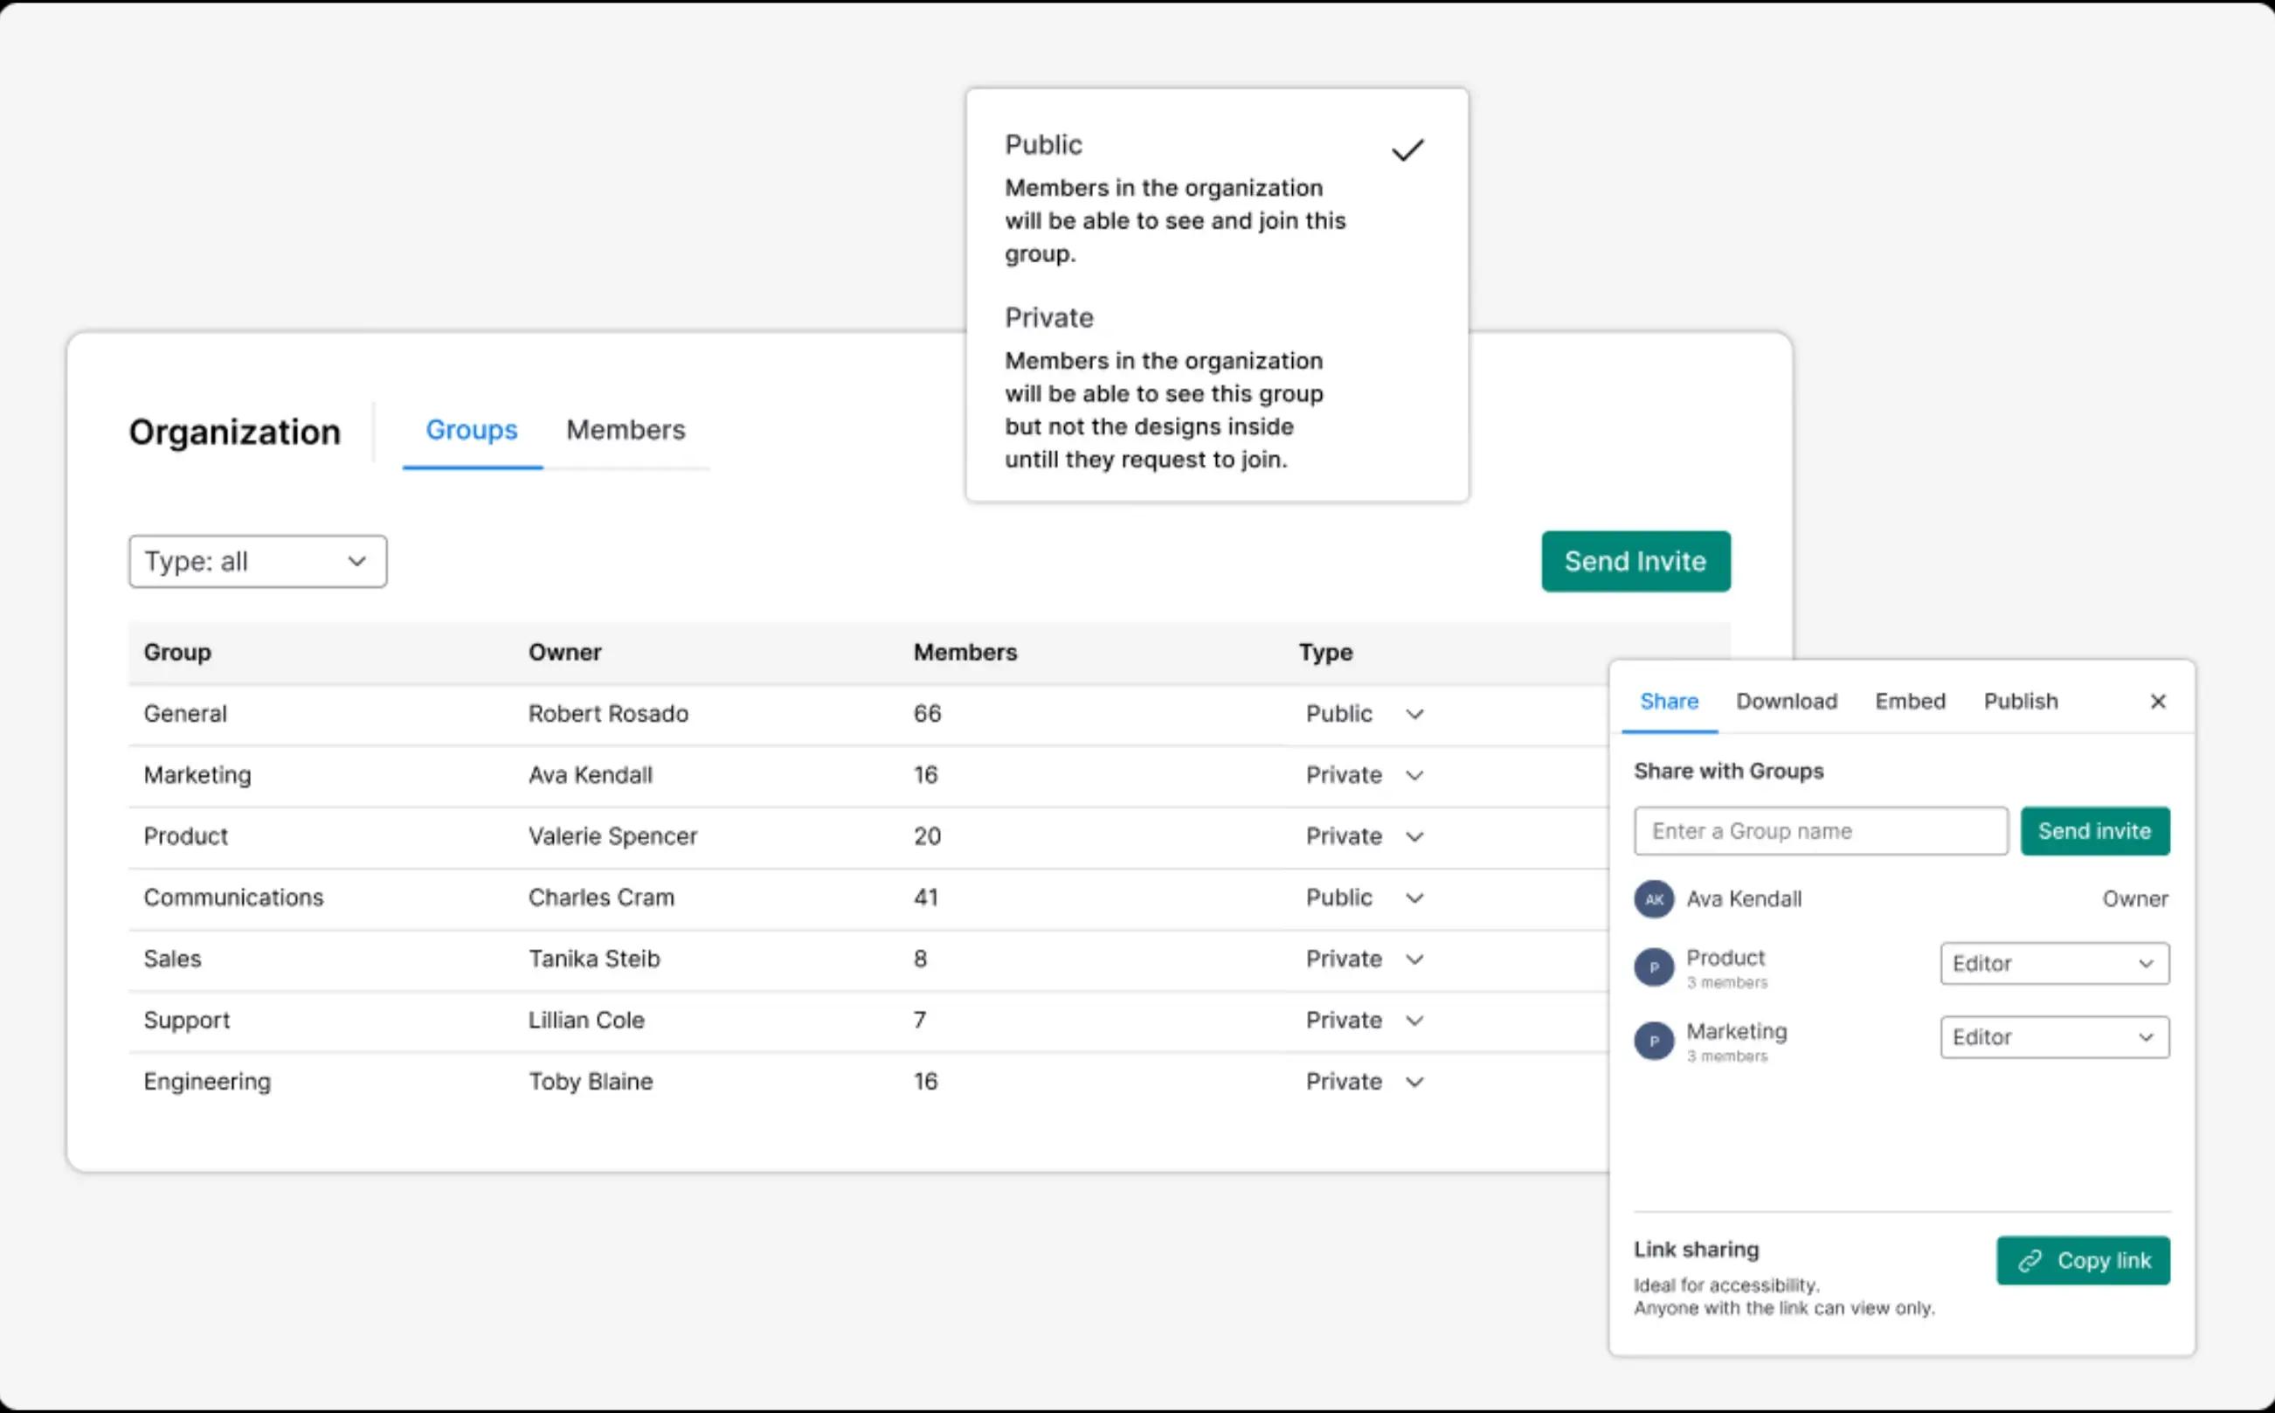Click the copy link icon
2275x1413 pixels.
[2030, 1258]
